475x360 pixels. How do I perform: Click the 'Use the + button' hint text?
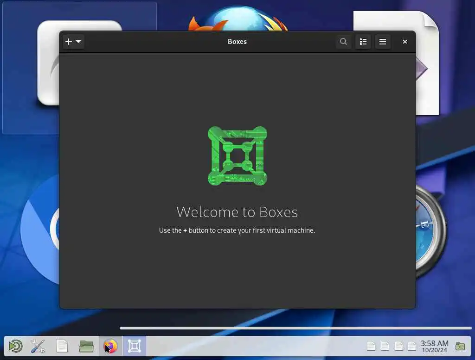click(237, 230)
